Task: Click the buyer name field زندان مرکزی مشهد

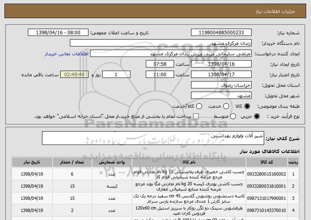Action: 161,43
